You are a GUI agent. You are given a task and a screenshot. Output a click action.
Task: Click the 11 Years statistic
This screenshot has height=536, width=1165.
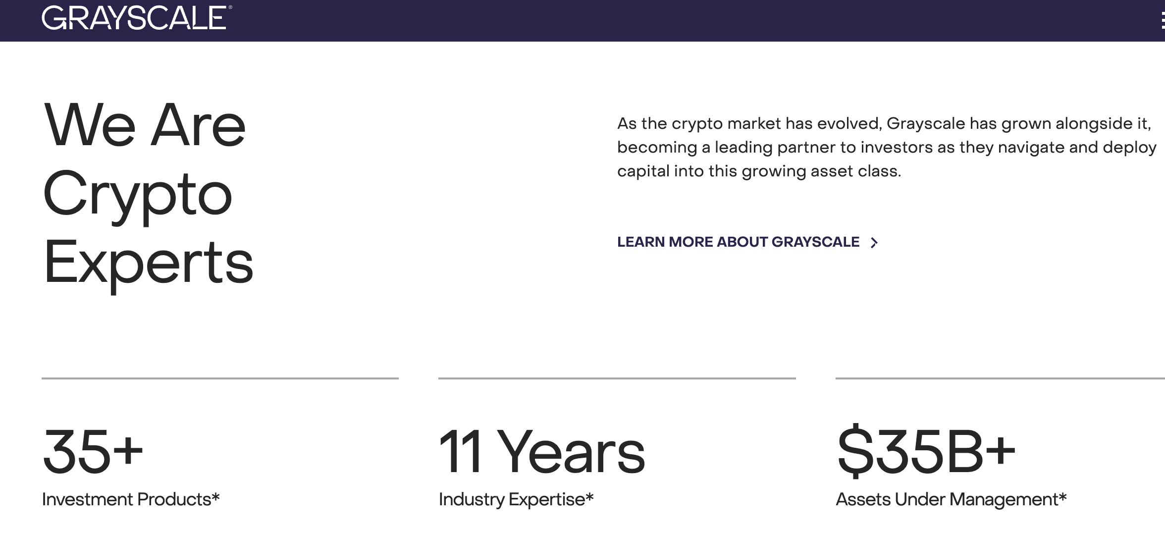coord(542,451)
